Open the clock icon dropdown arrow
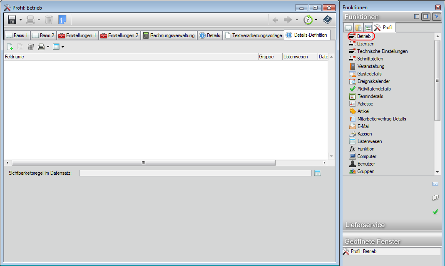This screenshot has width=445, height=266. (316, 20)
